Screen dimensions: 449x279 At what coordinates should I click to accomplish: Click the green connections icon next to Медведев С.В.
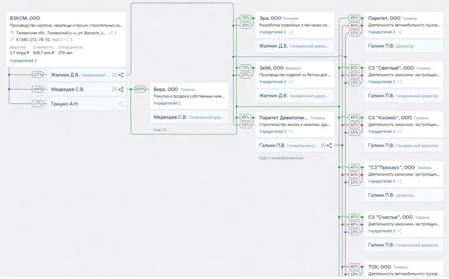pos(121,90)
